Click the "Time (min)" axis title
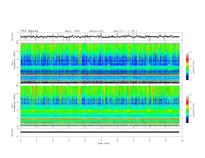The width and height of the screenshot is (205, 158). pyautogui.click(x=104, y=143)
